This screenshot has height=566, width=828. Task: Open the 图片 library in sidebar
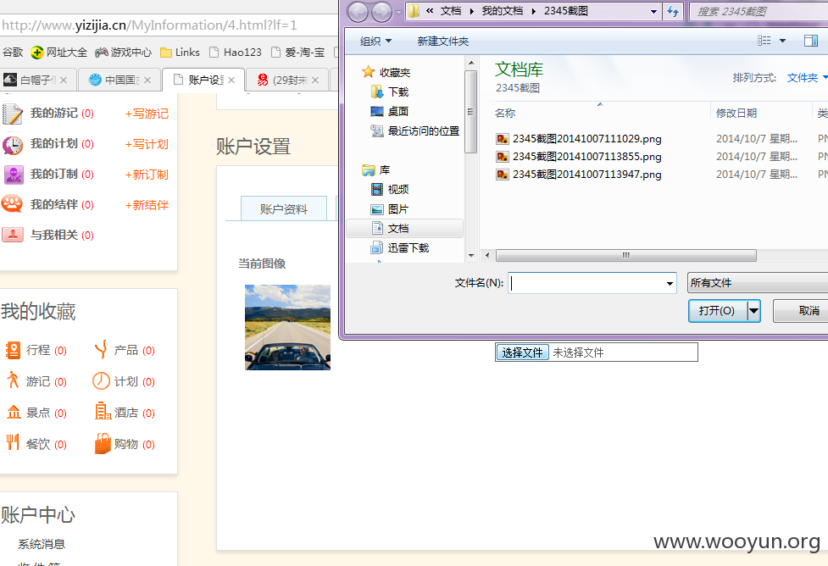[x=390, y=209]
